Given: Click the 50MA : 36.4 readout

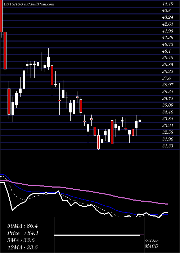Looking at the screenshot, I should pos(22,226).
